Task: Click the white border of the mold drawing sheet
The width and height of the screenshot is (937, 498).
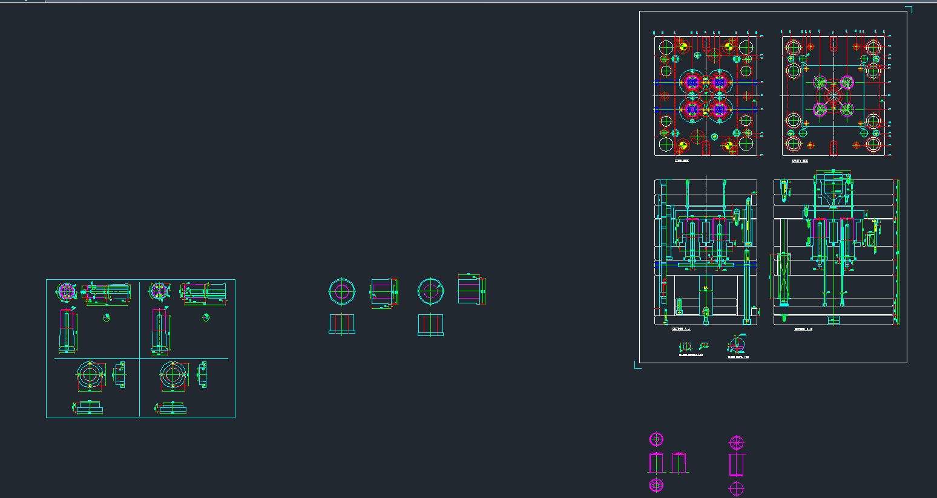Action: [640, 181]
